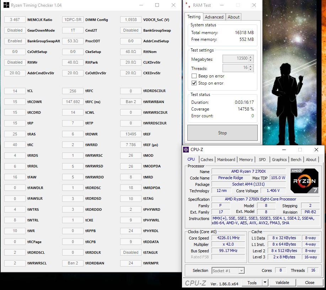Click the Core Voltage value 1.406 V

pyautogui.click(x=273, y=190)
